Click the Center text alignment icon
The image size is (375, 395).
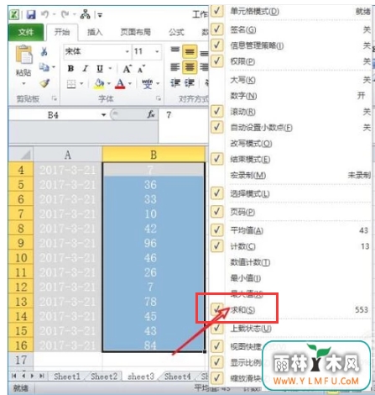click(x=190, y=67)
